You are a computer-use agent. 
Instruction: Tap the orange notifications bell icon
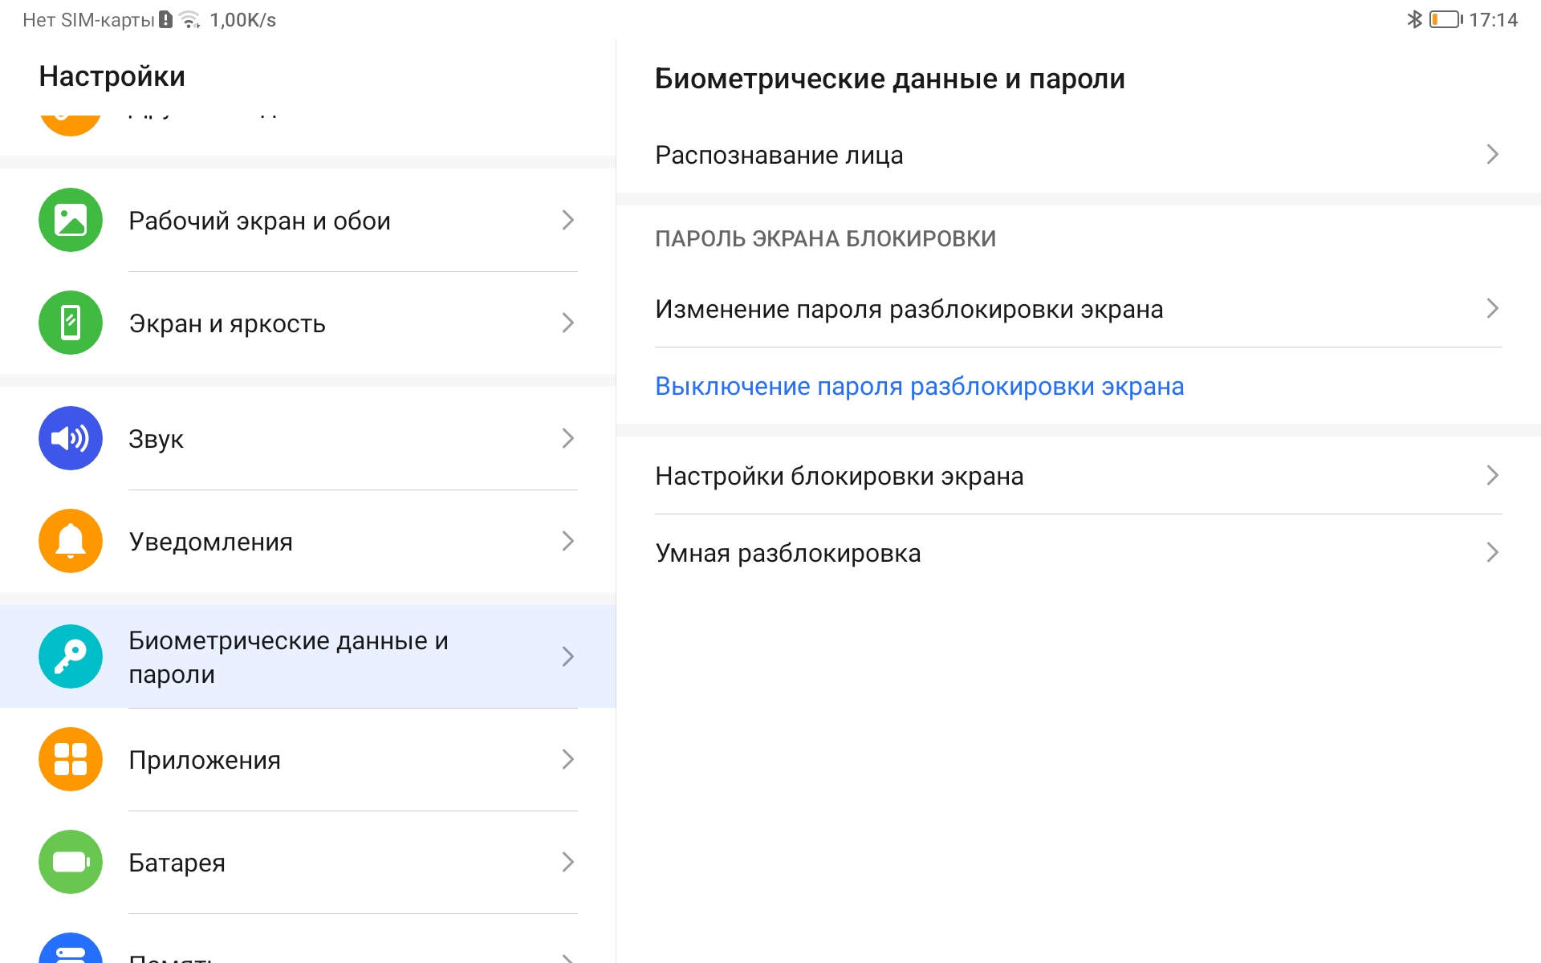point(71,541)
